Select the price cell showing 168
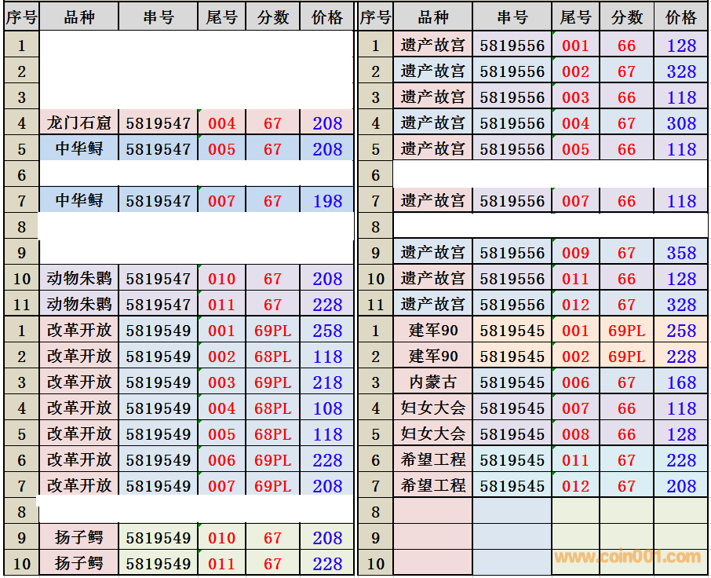Screen dimensions: 711x578 coord(681,382)
